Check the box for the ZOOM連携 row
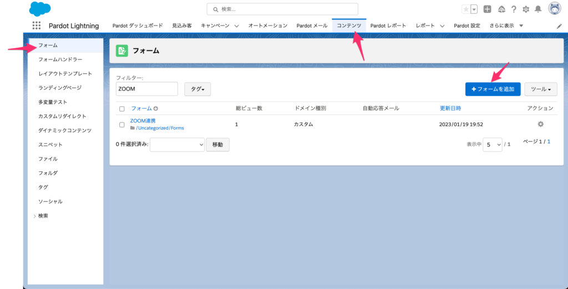The image size is (568, 289). [122, 125]
